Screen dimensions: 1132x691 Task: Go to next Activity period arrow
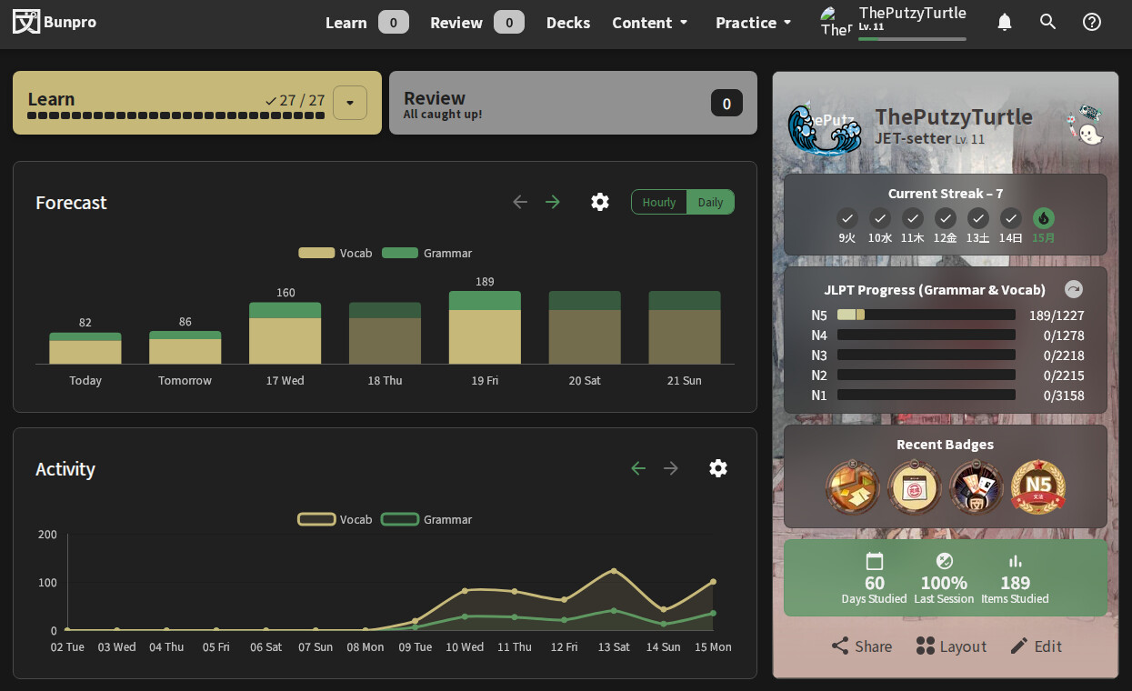(x=671, y=468)
